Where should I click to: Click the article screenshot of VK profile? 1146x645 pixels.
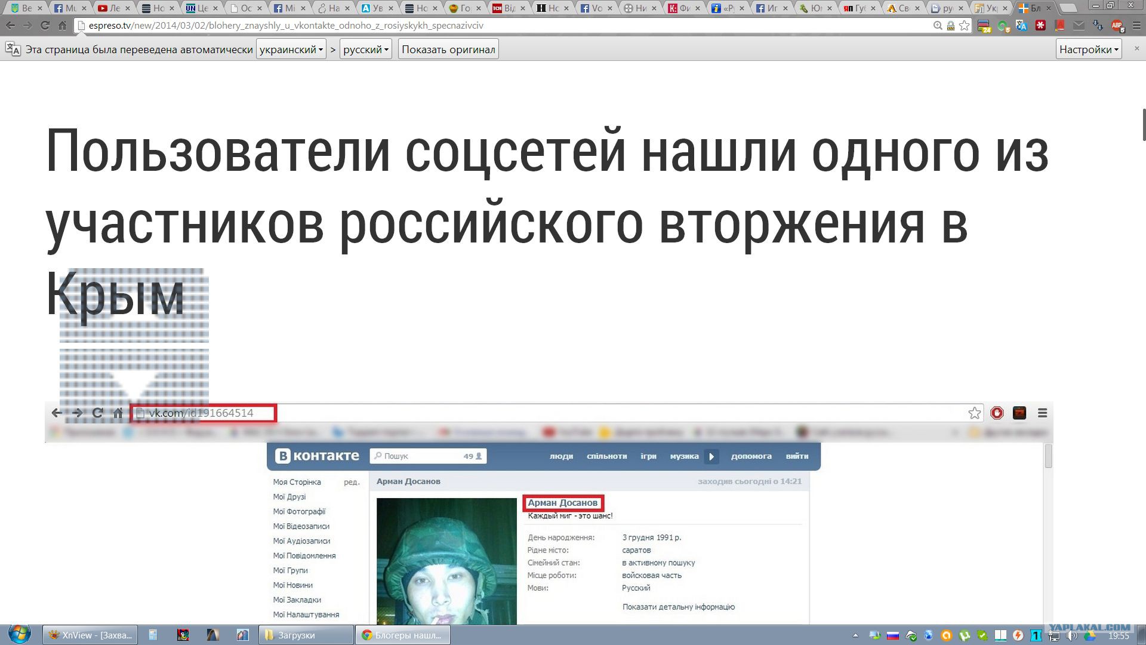[x=549, y=514]
